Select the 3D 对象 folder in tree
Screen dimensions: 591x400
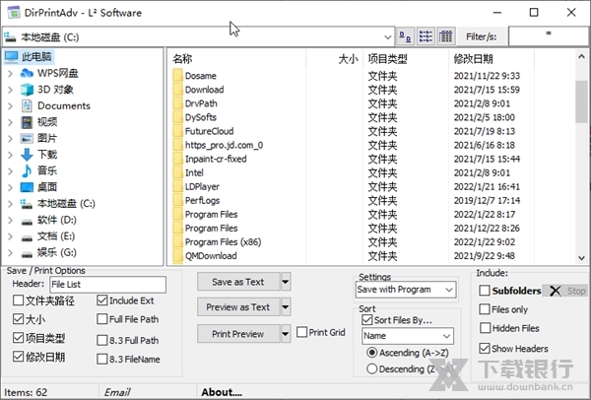pos(58,90)
